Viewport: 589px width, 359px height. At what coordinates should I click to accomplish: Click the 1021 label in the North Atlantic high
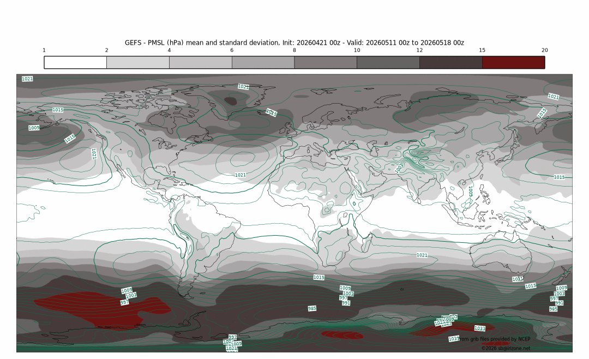(x=240, y=175)
